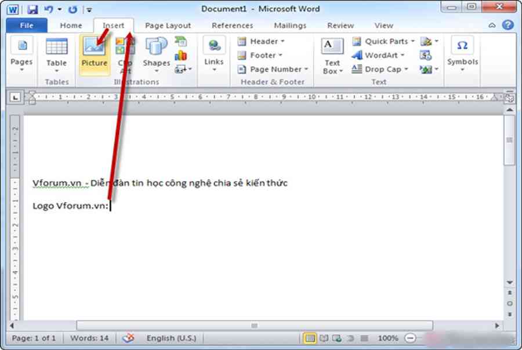Click the Quick Parts icon

357,41
